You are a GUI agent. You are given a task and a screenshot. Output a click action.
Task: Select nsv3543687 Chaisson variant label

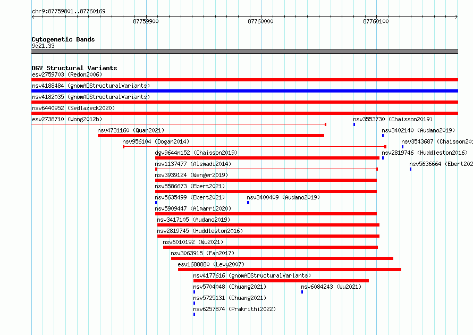437,141
